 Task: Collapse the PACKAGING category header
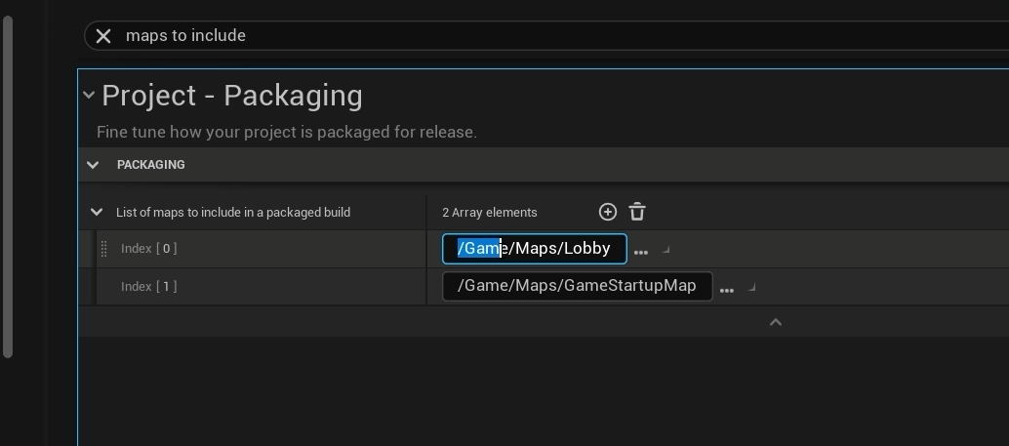pos(93,165)
